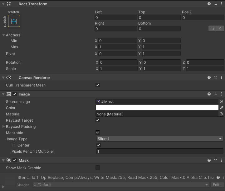Open the stretch anchor presets box
The image size is (225, 191).
point(14,21)
